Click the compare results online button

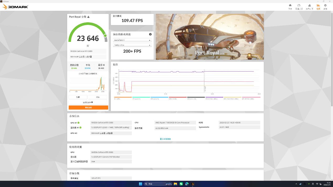(88, 102)
